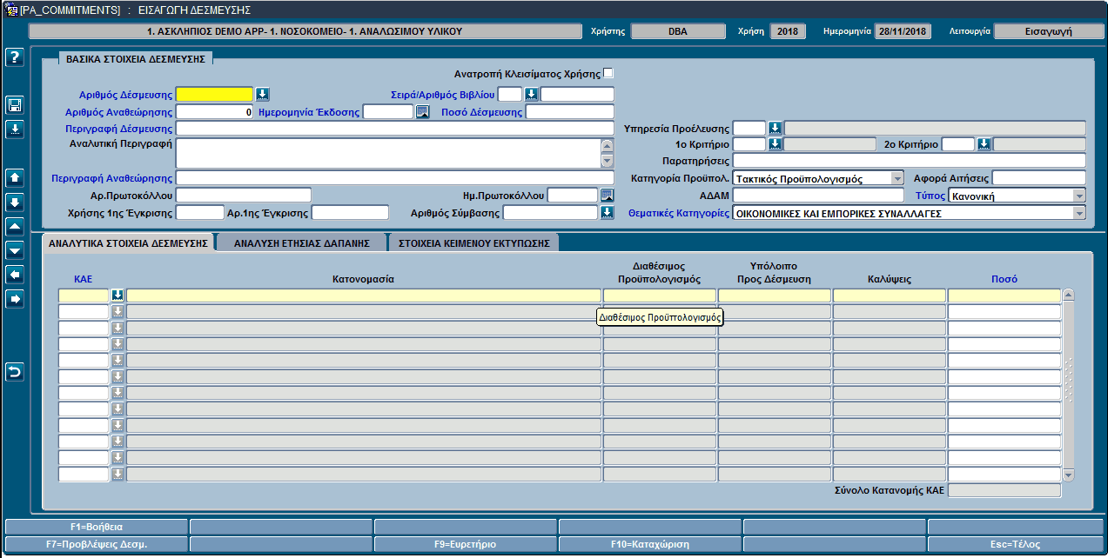Click the sidebar block arrow pointing up

click(14, 178)
